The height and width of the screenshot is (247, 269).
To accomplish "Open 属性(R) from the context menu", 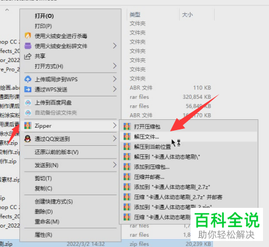I will tap(71, 235).
